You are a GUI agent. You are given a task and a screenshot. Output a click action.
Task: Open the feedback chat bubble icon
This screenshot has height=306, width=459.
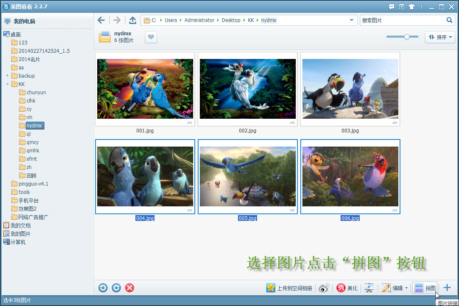point(392,7)
